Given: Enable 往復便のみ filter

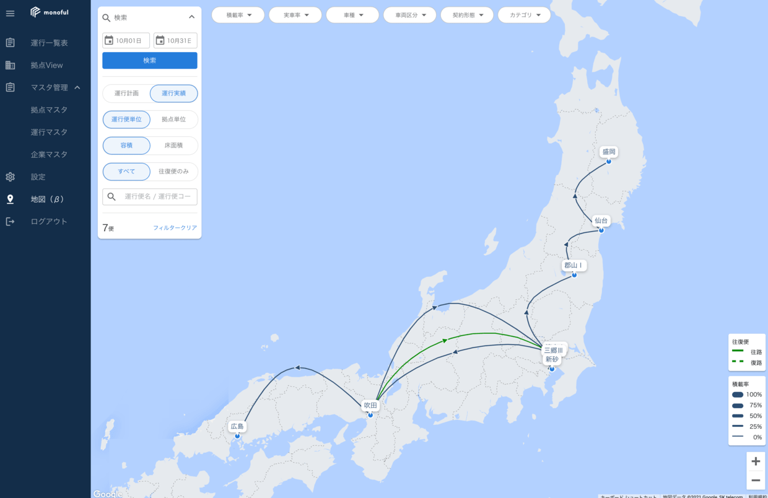Looking at the screenshot, I should 173,172.
